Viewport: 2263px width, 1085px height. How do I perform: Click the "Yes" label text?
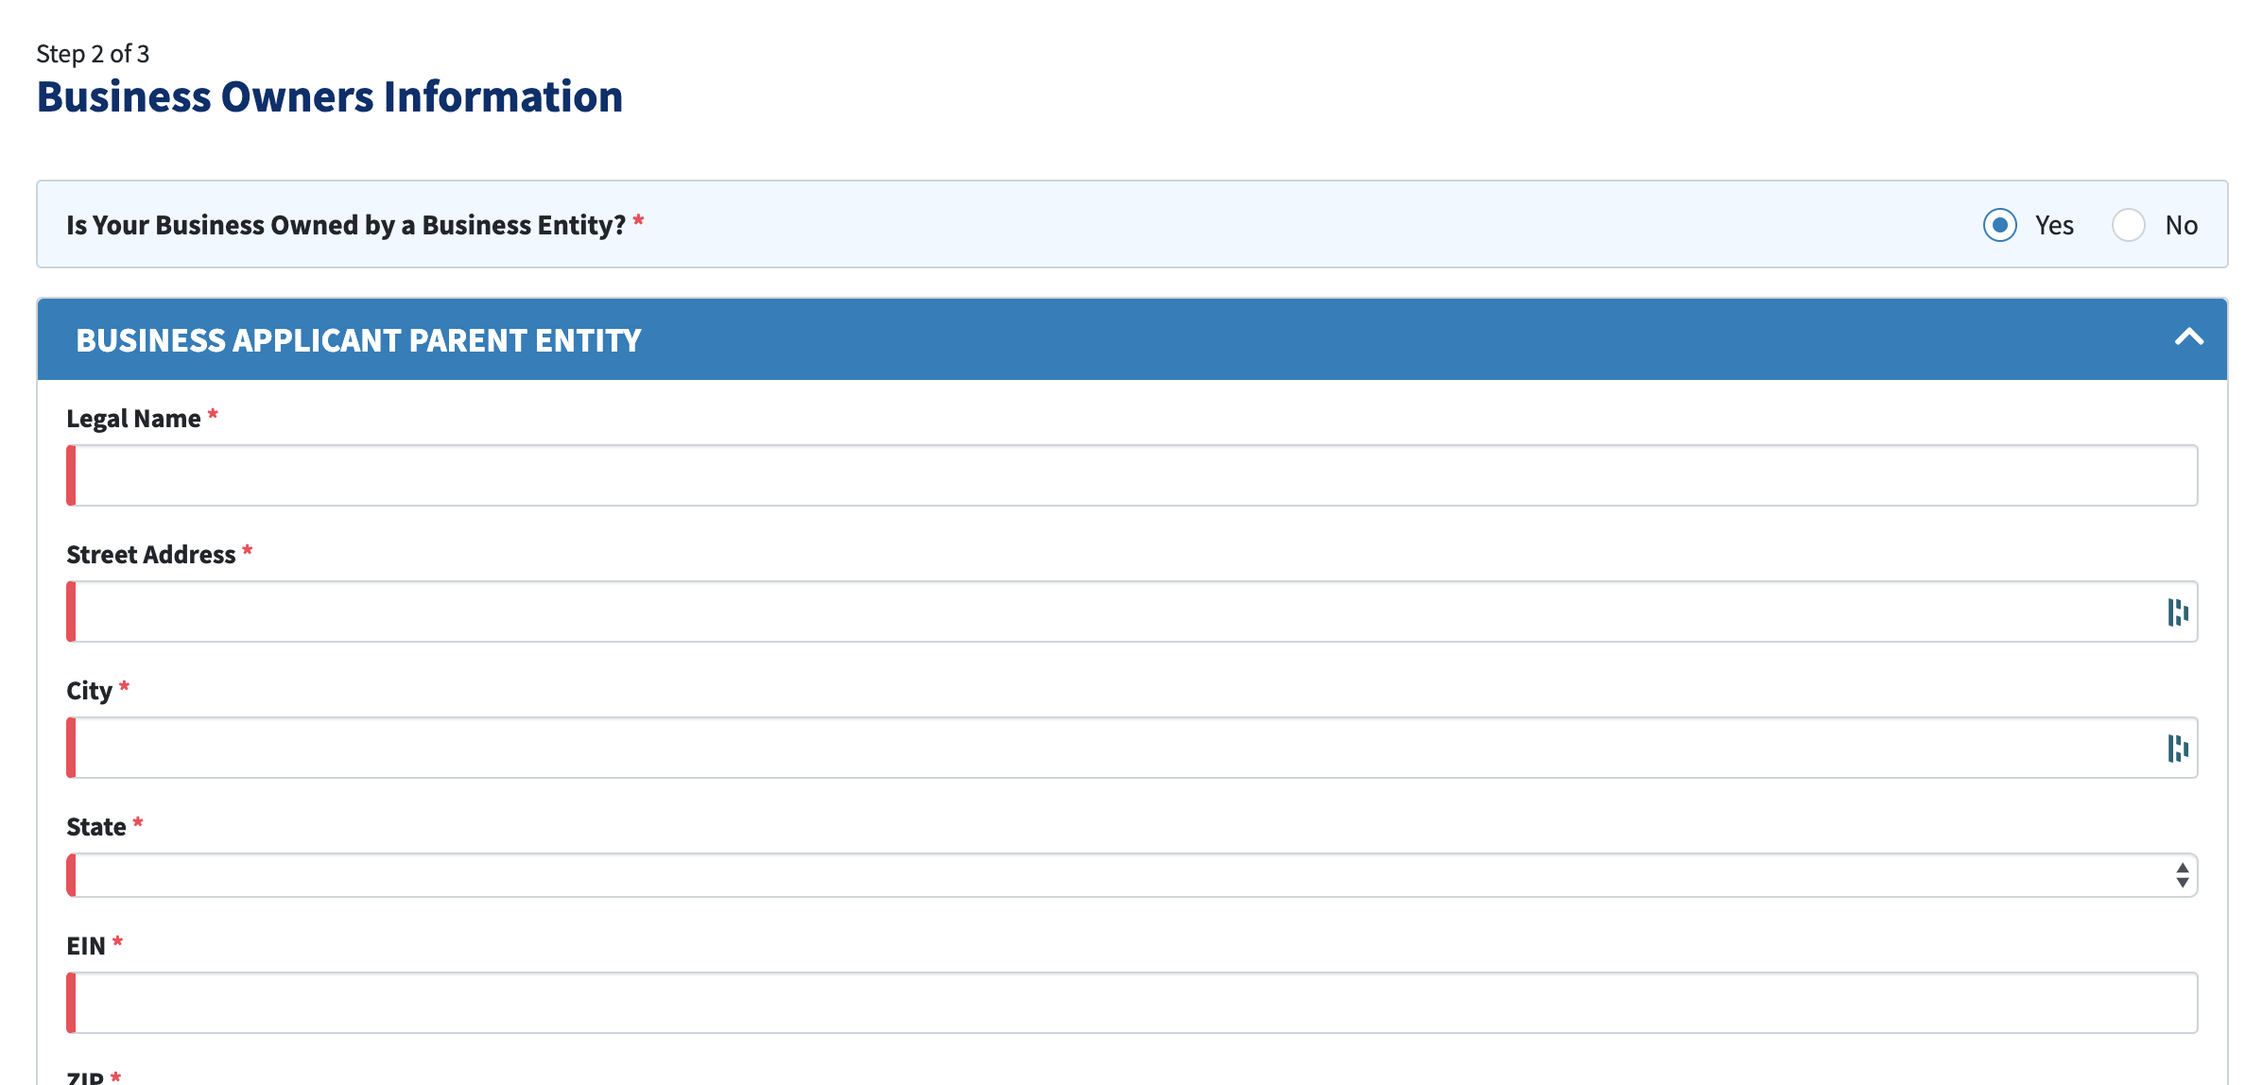point(2054,225)
